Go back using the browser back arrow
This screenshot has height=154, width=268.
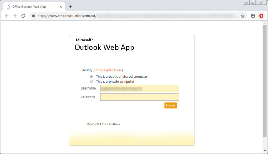[x=7, y=16]
